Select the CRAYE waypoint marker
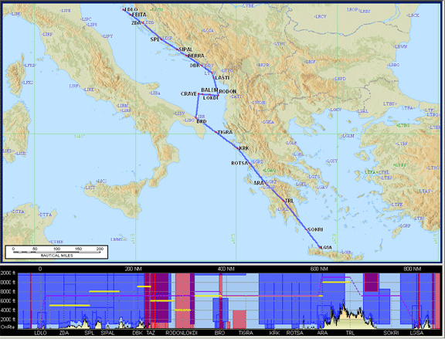Image resolution: width=445 pixels, height=339 pixels. pos(189,94)
